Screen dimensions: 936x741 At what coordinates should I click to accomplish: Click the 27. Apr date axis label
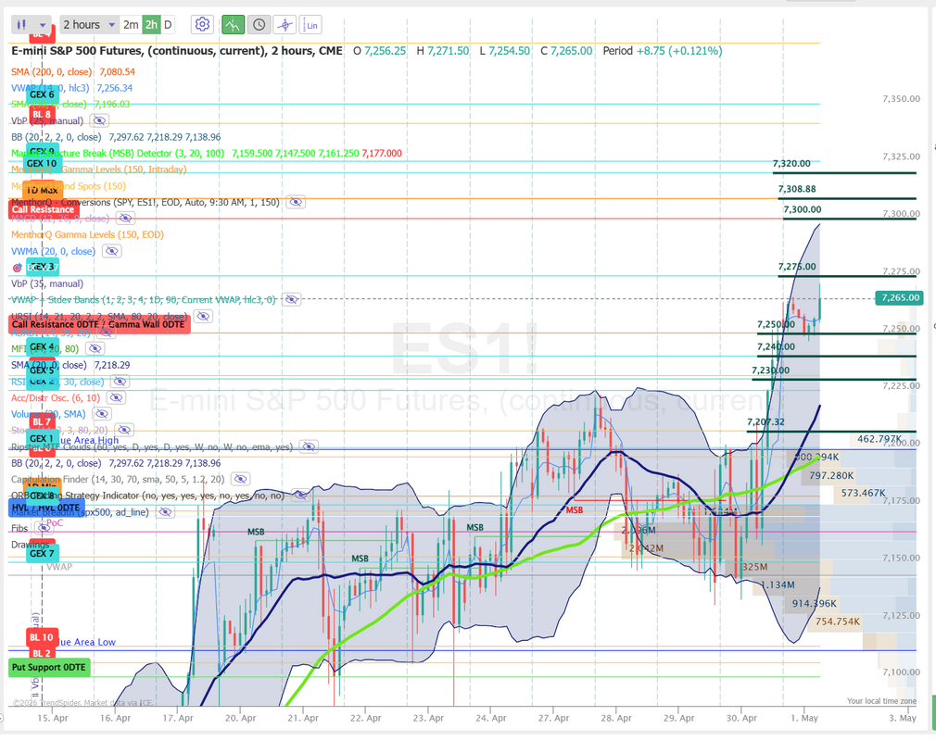click(x=553, y=718)
